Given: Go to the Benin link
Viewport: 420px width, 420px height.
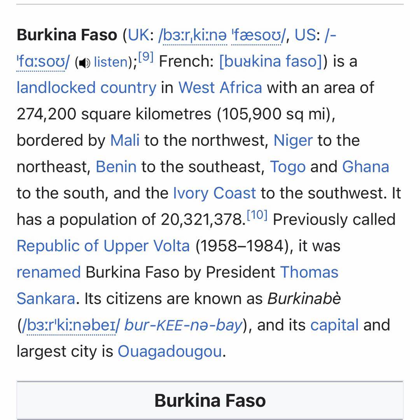Looking at the screenshot, I should (116, 167).
